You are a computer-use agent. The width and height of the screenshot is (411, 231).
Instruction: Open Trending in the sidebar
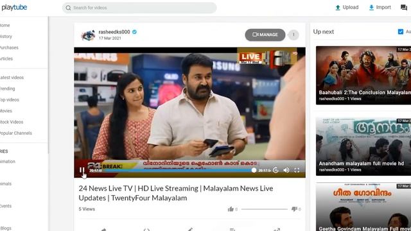click(x=7, y=89)
